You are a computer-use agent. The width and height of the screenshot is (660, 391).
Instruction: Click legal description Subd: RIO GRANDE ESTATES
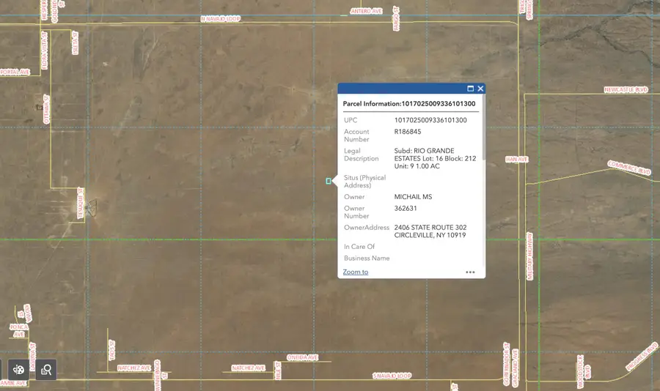[435, 158]
